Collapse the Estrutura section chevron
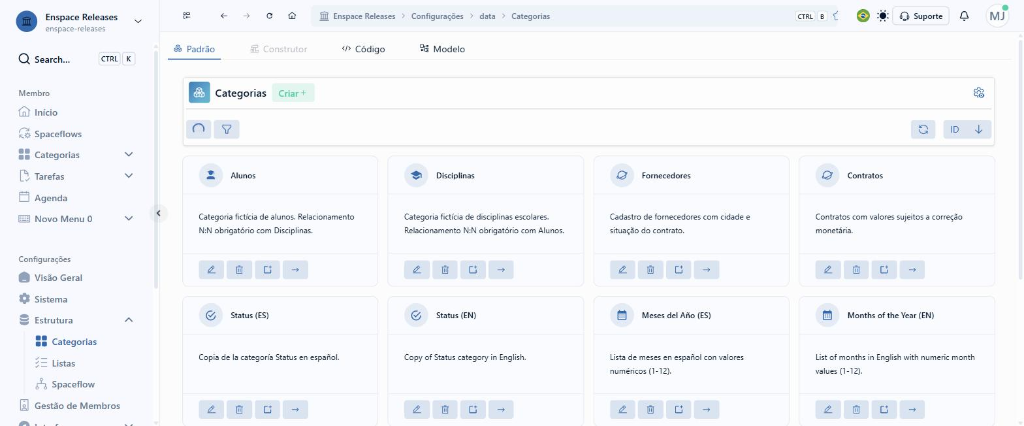Viewport: 1024px width, 426px height. point(129,320)
